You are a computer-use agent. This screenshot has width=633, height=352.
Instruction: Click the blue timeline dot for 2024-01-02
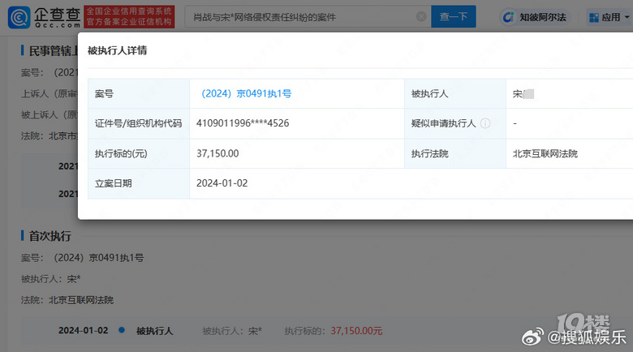[122, 330]
